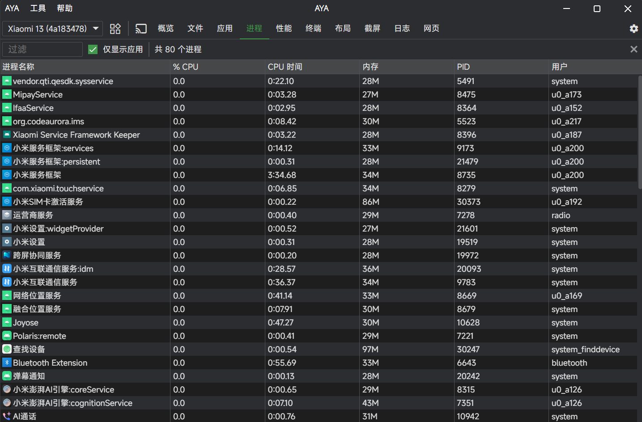
Task: Clear the filter with the X icon
Action: point(633,49)
